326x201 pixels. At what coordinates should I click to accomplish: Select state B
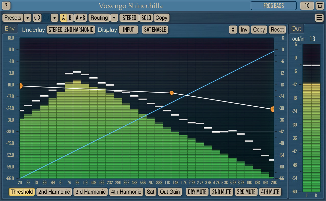pos(70,18)
